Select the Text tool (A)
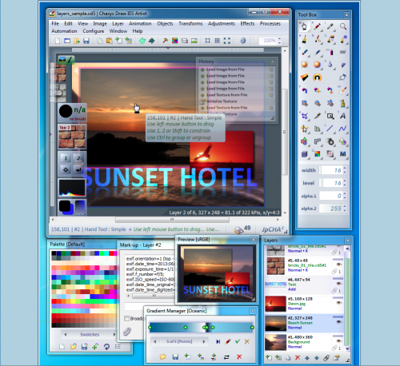This screenshot has height=366, width=400. coord(343,116)
